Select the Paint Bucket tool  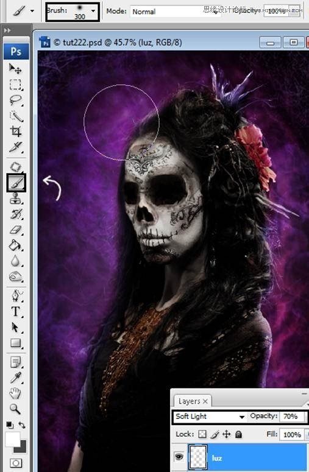pyautogui.click(x=15, y=245)
